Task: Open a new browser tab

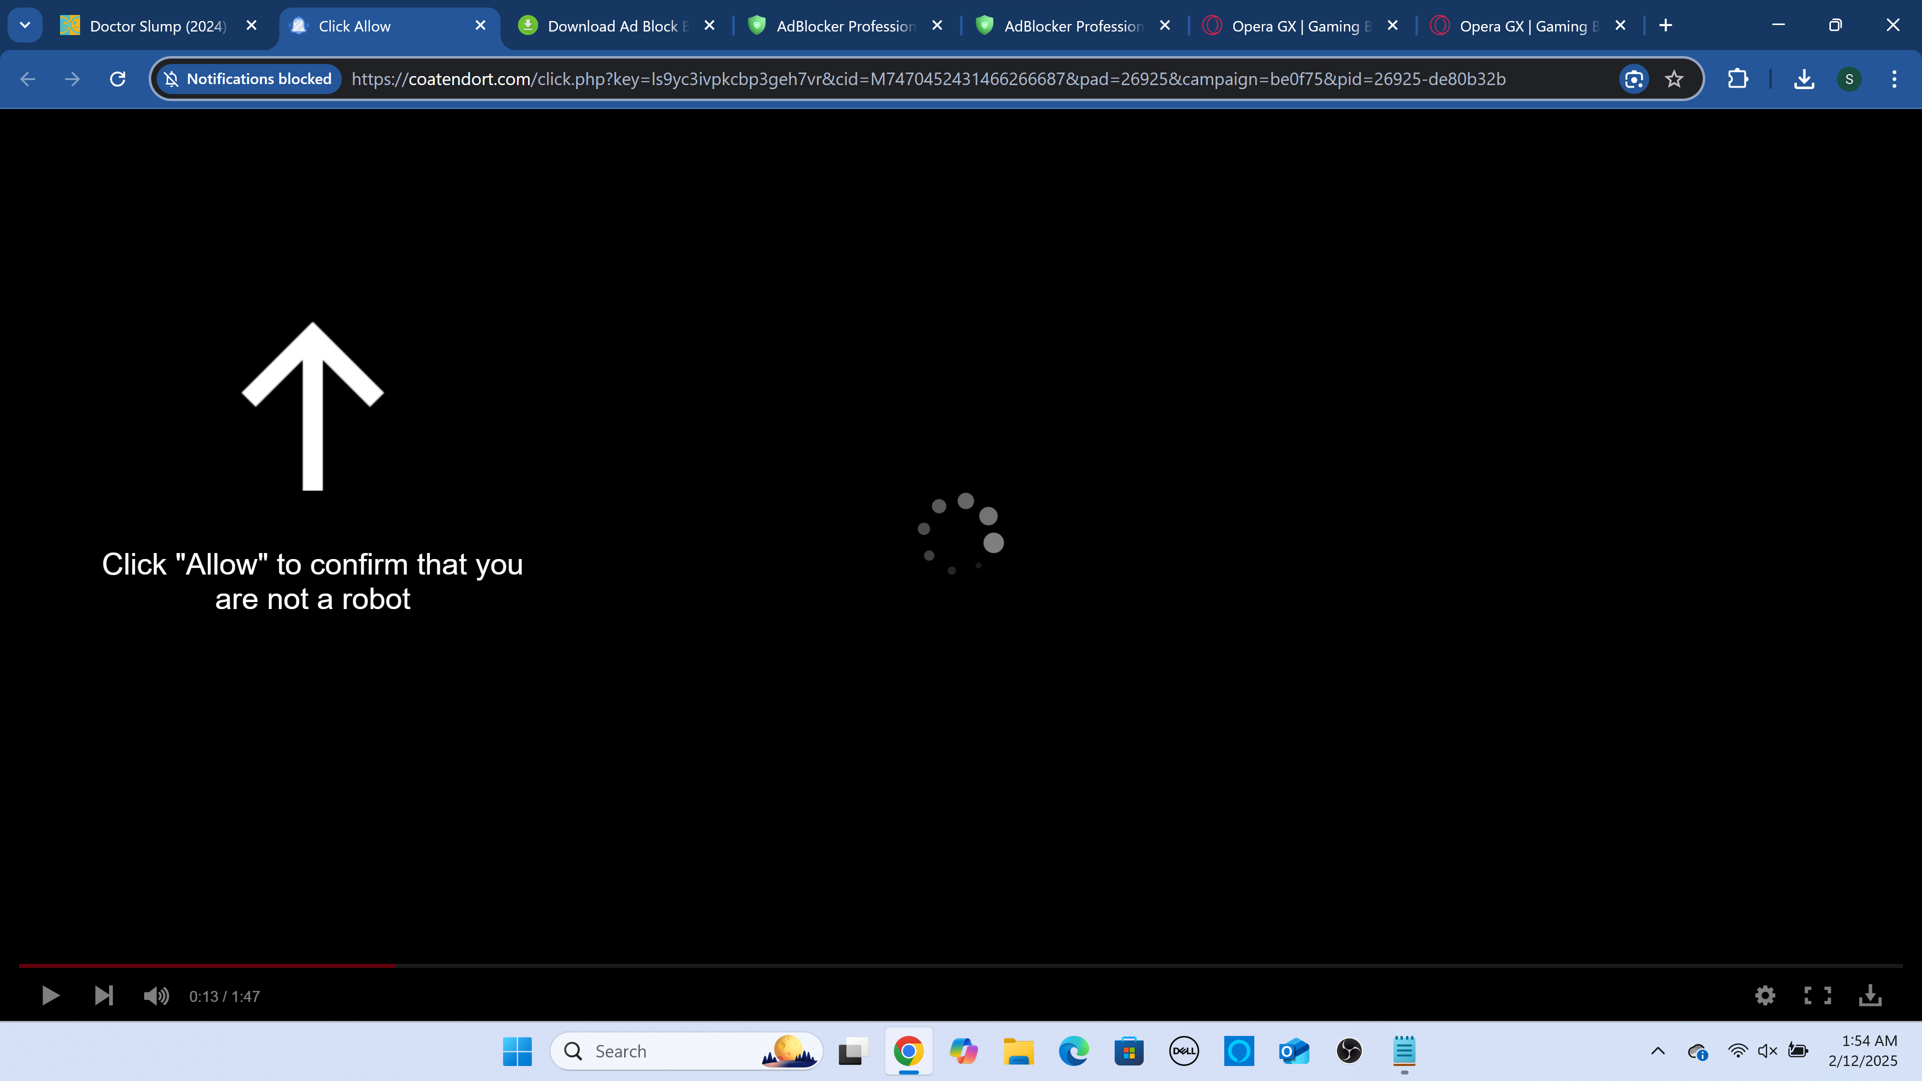Action: 1665,26
